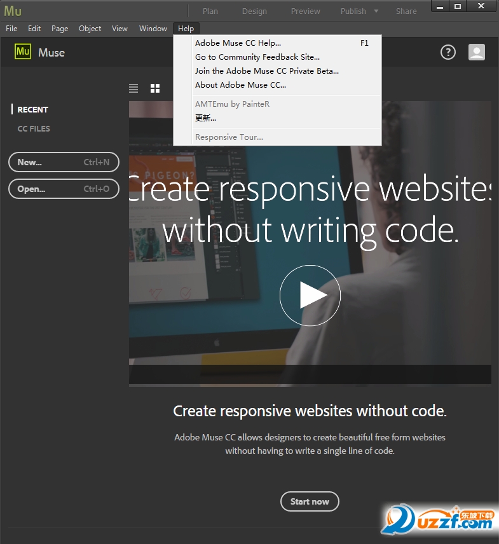This screenshot has height=544, width=499.
Task: Open About Adobe Muse CC dialog
Action: click(240, 85)
